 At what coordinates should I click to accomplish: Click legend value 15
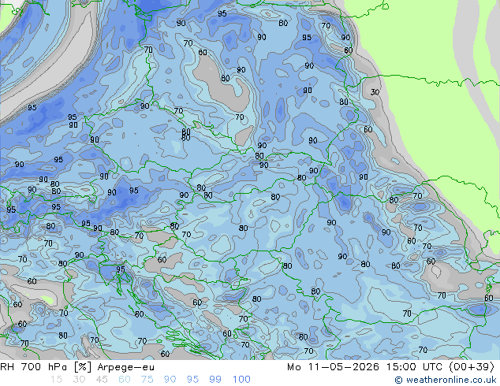56,380
